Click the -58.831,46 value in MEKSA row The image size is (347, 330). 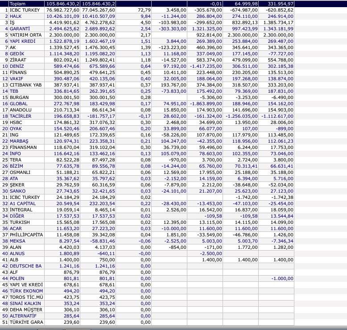[103, 241]
